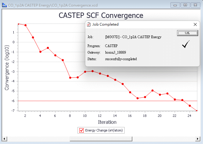Select the data point at iteration 8
The width and height of the screenshot is (203, 144).
[x=70, y=78]
